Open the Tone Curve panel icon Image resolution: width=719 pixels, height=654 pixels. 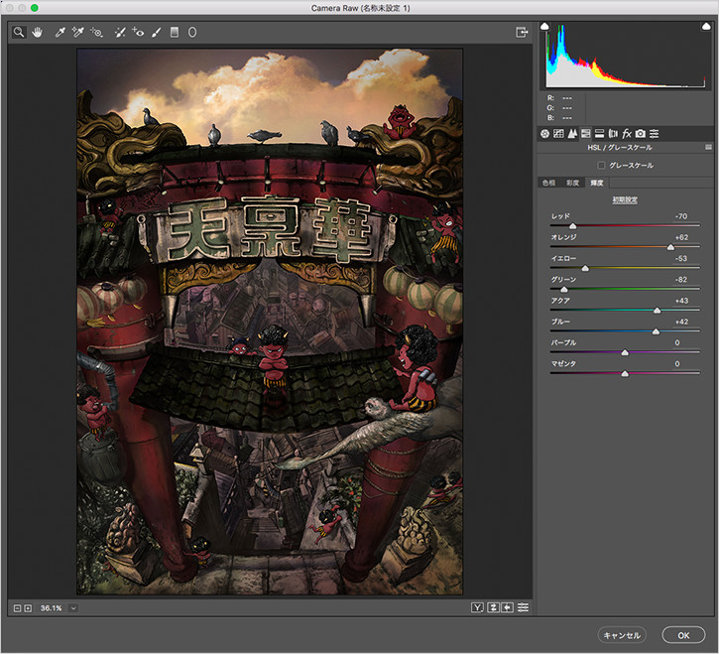(558, 134)
